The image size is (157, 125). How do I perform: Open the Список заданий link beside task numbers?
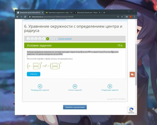tap(65, 39)
